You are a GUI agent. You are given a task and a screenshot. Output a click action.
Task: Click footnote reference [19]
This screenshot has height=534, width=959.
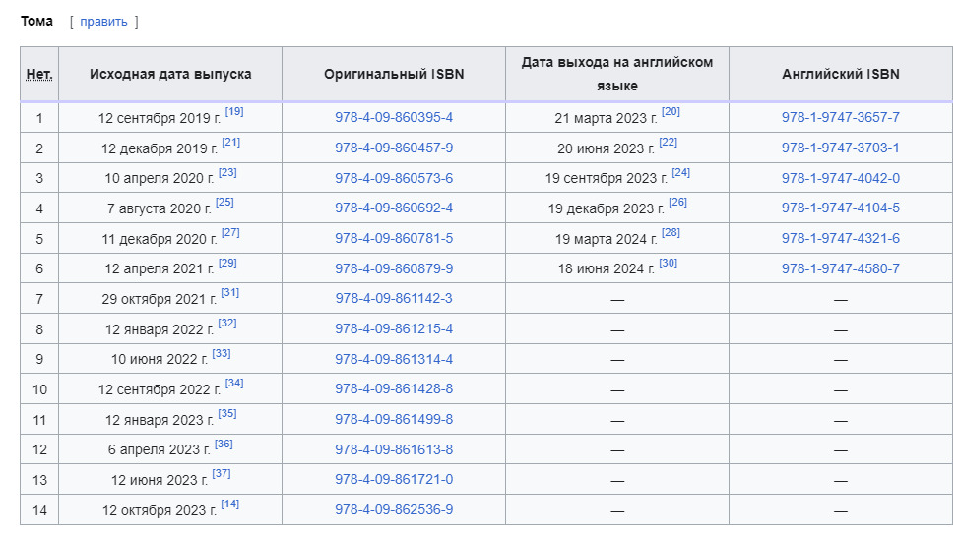(234, 112)
